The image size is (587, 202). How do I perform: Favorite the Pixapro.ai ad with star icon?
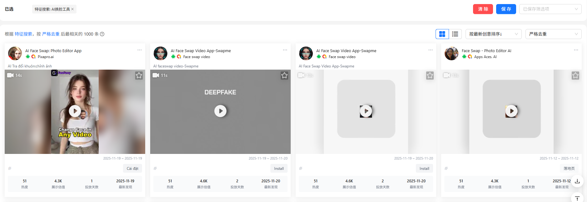(x=139, y=76)
